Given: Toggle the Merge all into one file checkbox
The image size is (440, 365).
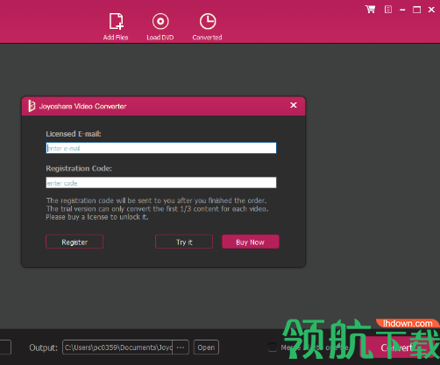Looking at the screenshot, I should point(273,347).
